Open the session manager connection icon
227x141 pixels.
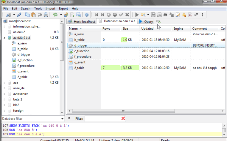coord(8,15)
